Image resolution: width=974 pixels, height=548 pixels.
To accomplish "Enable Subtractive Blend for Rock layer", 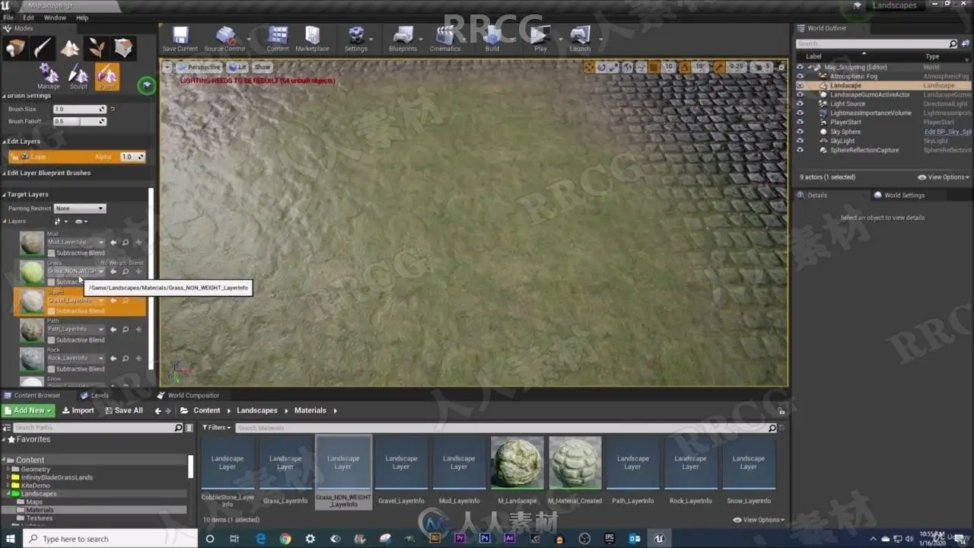I will tap(52, 369).
